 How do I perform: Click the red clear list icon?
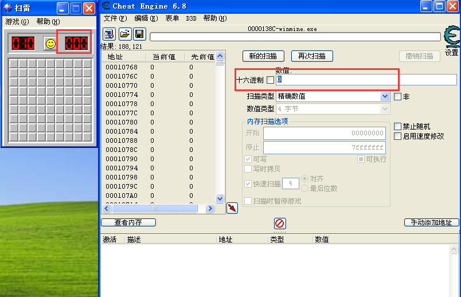280,224
